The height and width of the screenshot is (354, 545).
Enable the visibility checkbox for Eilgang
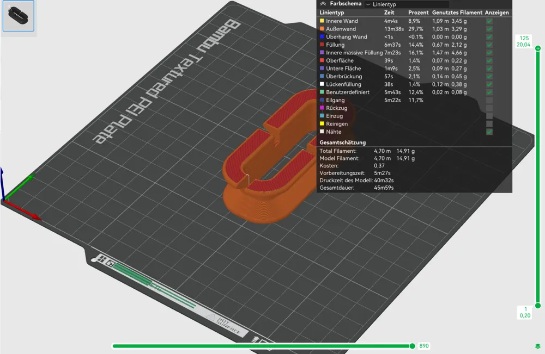point(489,100)
